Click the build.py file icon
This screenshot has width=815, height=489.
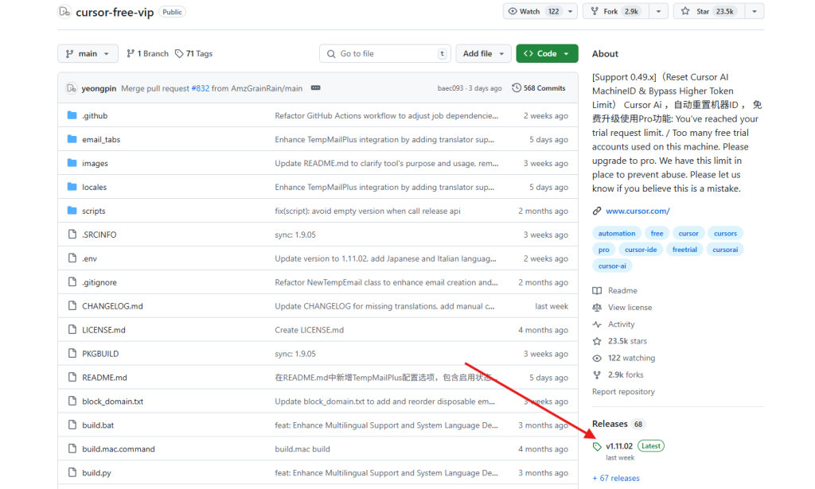(x=72, y=473)
